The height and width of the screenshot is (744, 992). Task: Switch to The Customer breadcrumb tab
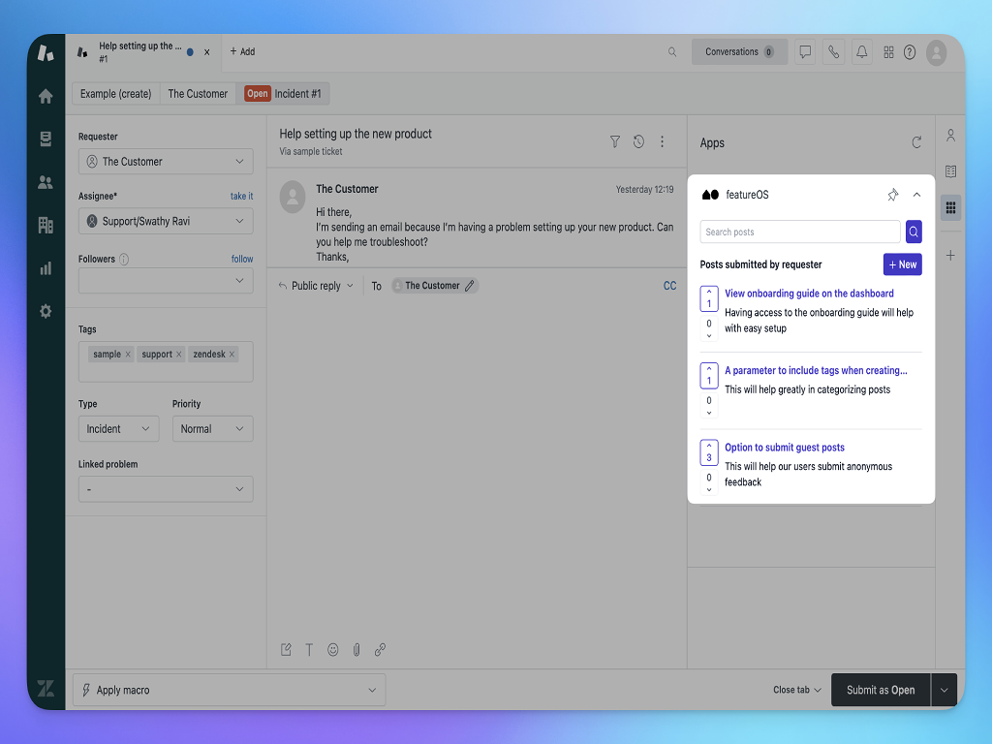(x=198, y=94)
